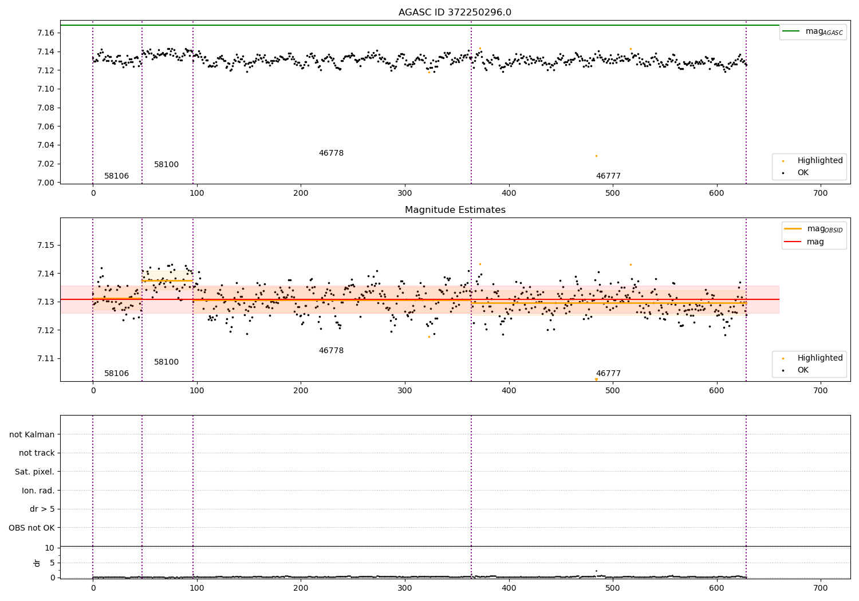Click the "OBS not OK" row label
The width and height of the screenshot is (859, 601).
pos(32,528)
